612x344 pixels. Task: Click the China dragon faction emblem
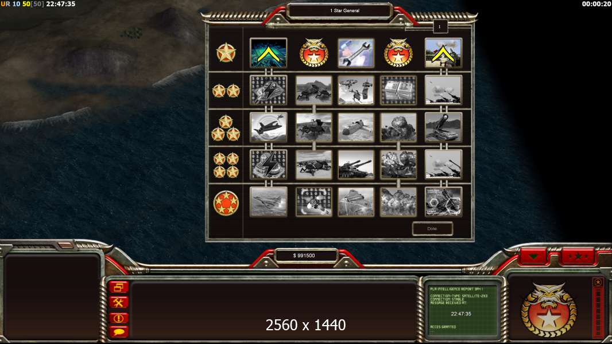[549, 310]
